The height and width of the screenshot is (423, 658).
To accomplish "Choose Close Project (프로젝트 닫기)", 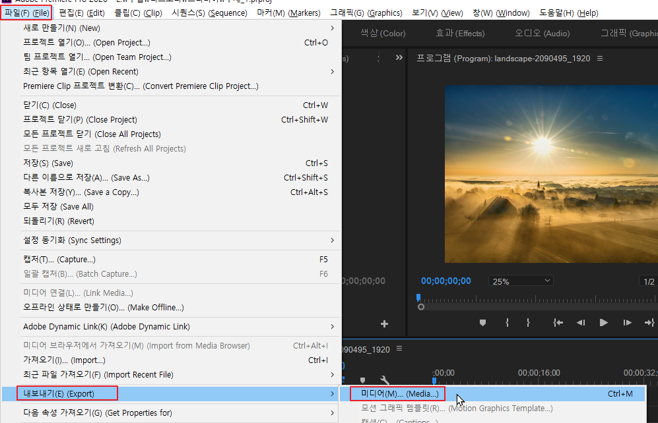I will pos(180,120).
